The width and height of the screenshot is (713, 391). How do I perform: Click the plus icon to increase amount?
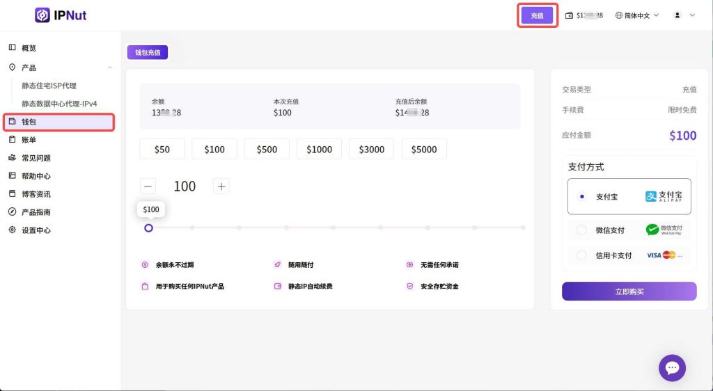[x=221, y=186]
